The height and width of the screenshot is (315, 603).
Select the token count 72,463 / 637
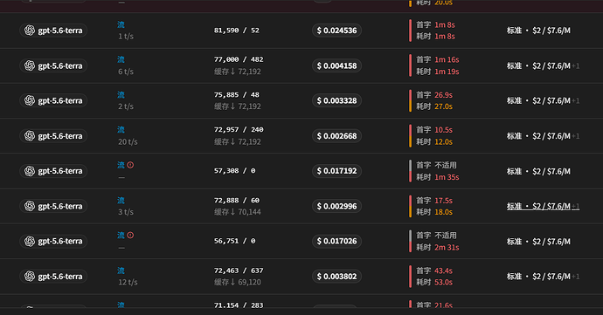(x=239, y=270)
